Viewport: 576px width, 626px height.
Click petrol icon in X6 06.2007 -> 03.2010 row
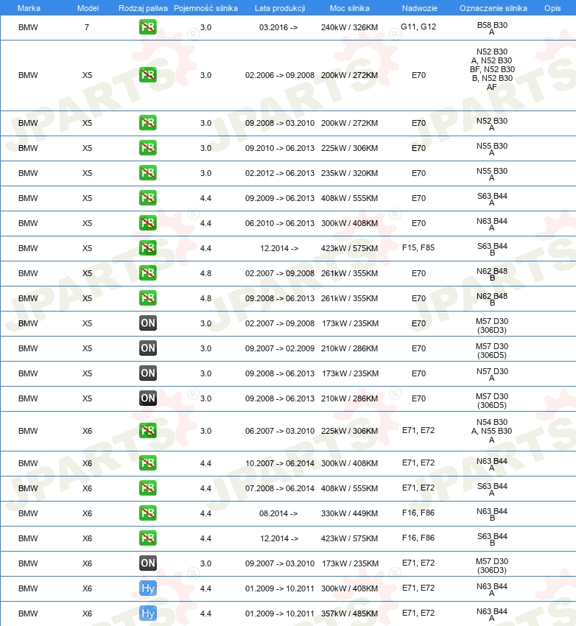tap(148, 431)
